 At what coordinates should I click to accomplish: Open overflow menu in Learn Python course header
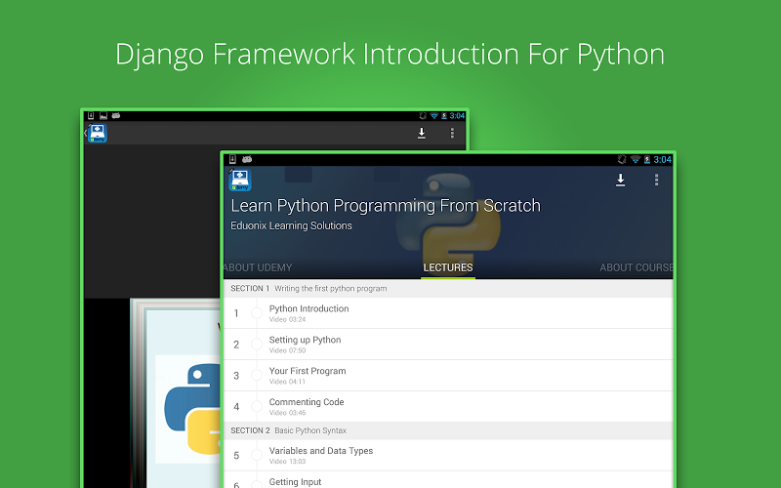656,180
